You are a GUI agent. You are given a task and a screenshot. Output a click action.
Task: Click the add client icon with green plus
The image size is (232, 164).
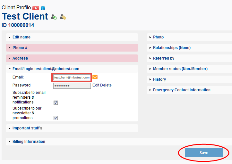click(x=54, y=17)
